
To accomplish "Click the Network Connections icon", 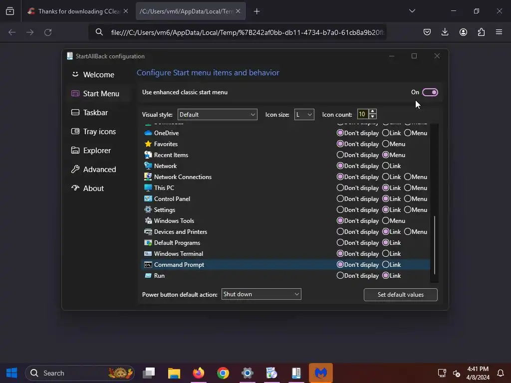I will [148, 177].
